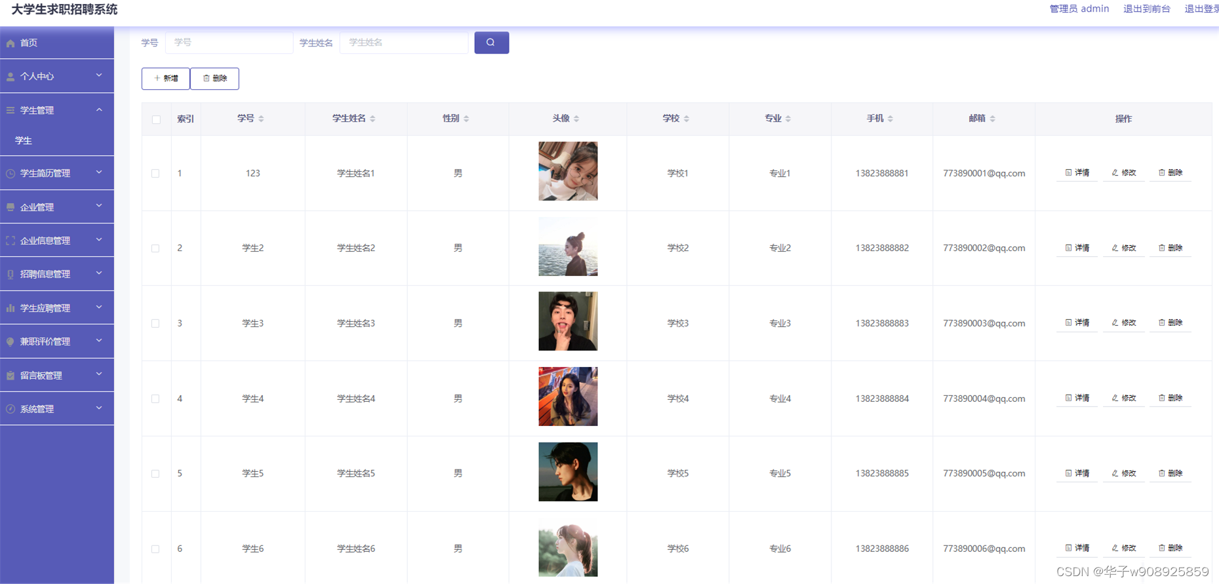Expand the 企业管理 chevron

99,206
